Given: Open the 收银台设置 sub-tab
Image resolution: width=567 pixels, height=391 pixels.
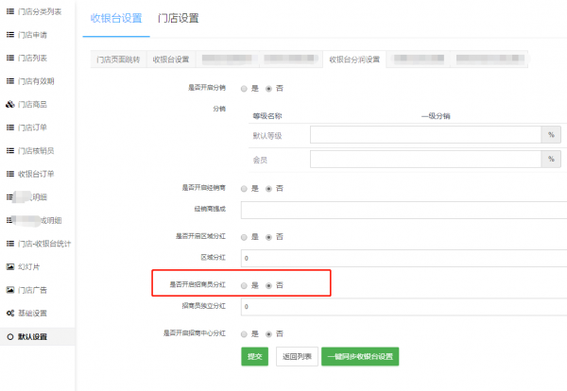Looking at the screenshot, I should [x=171, y=59].
